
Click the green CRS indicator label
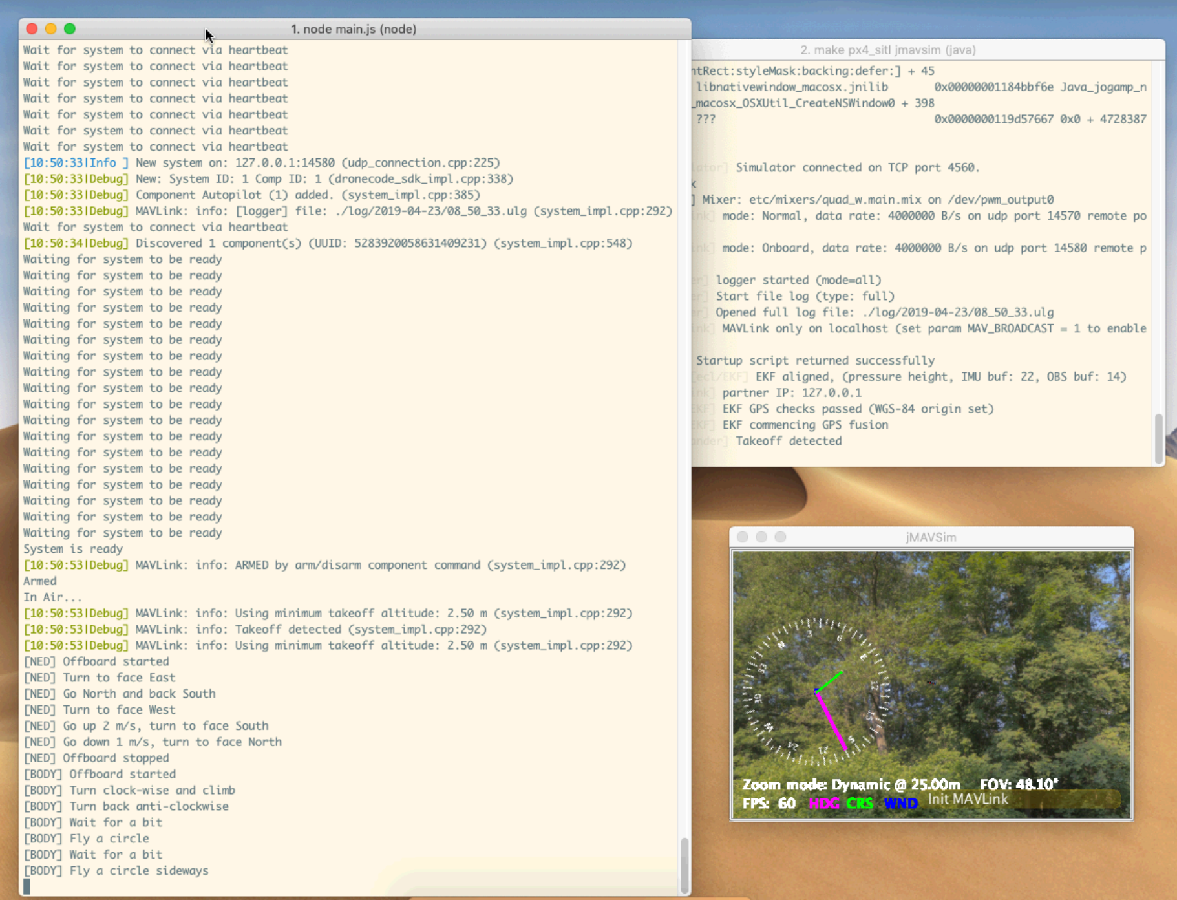(x=860, y=803)
